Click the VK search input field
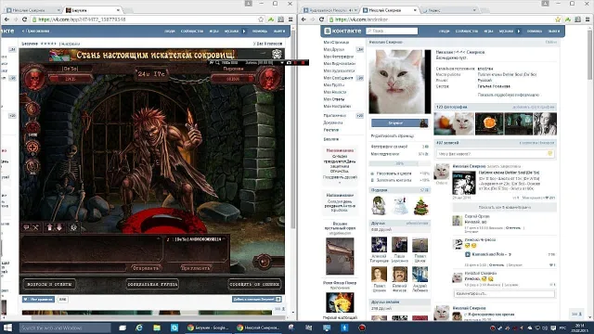The height and width of the screenshot is (334, 594). pos(392,31)
